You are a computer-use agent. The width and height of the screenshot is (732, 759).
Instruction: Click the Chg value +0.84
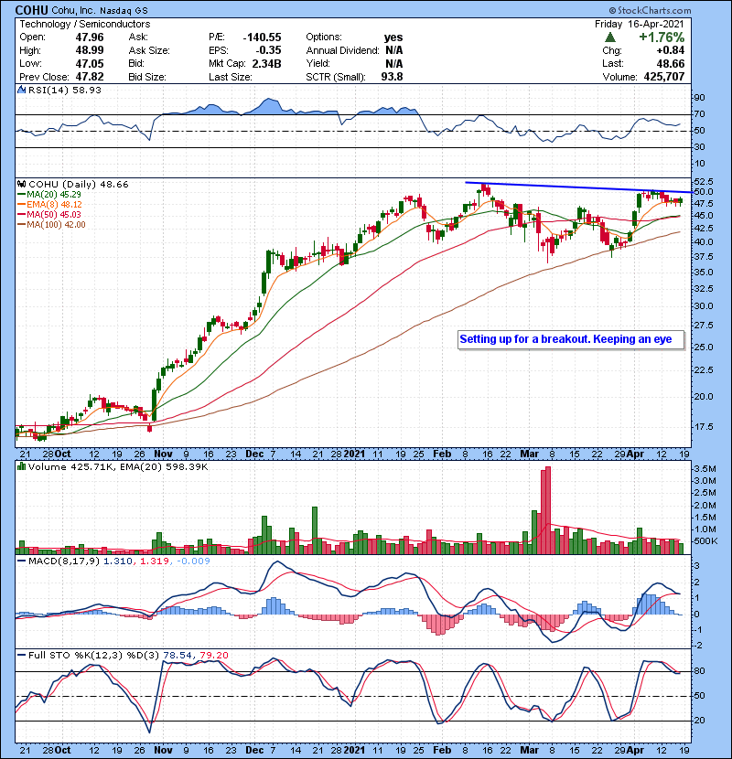click(671, 50)
